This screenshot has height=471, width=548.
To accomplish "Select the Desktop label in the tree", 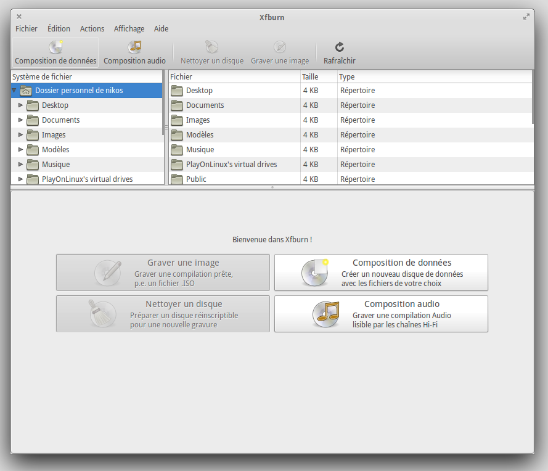I will click(55, 105).
